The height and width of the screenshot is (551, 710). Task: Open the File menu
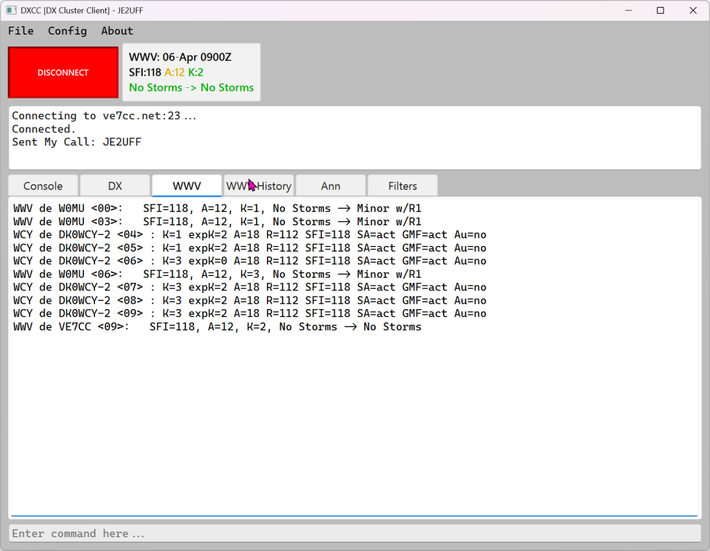[x=21, y=30]
